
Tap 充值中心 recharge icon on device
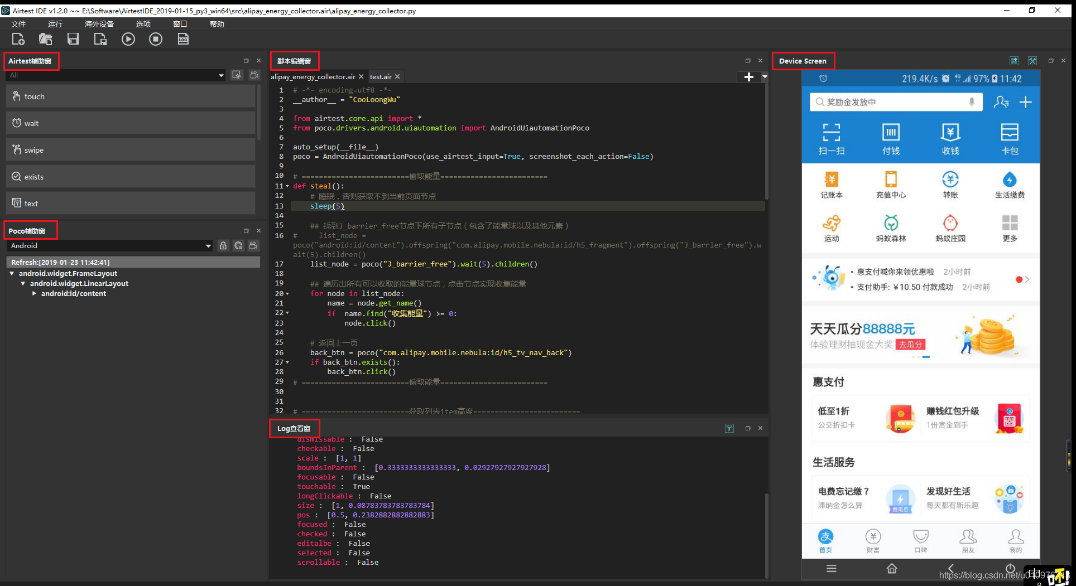click(891, 185)
